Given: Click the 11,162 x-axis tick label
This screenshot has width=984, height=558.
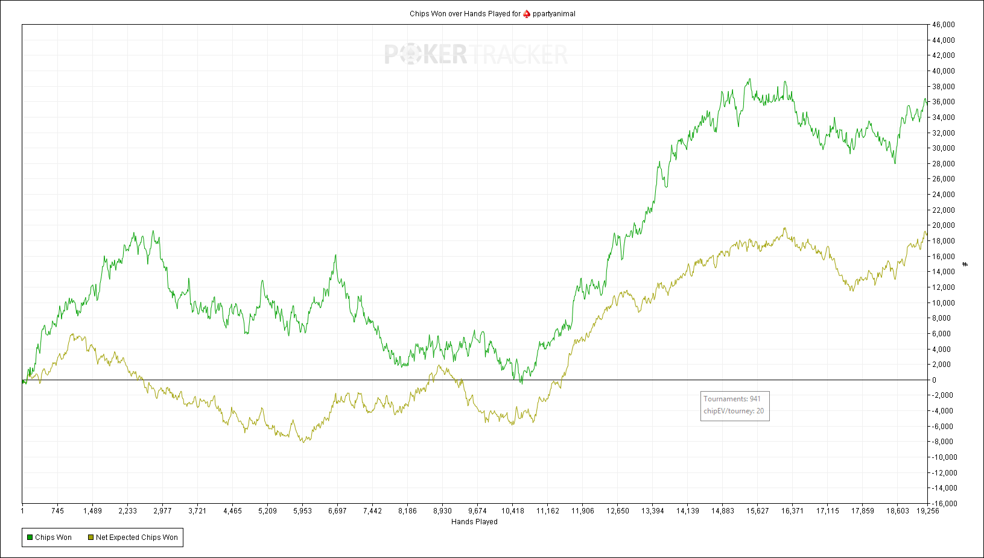Looking at the screenshot, I should [548, 511].
